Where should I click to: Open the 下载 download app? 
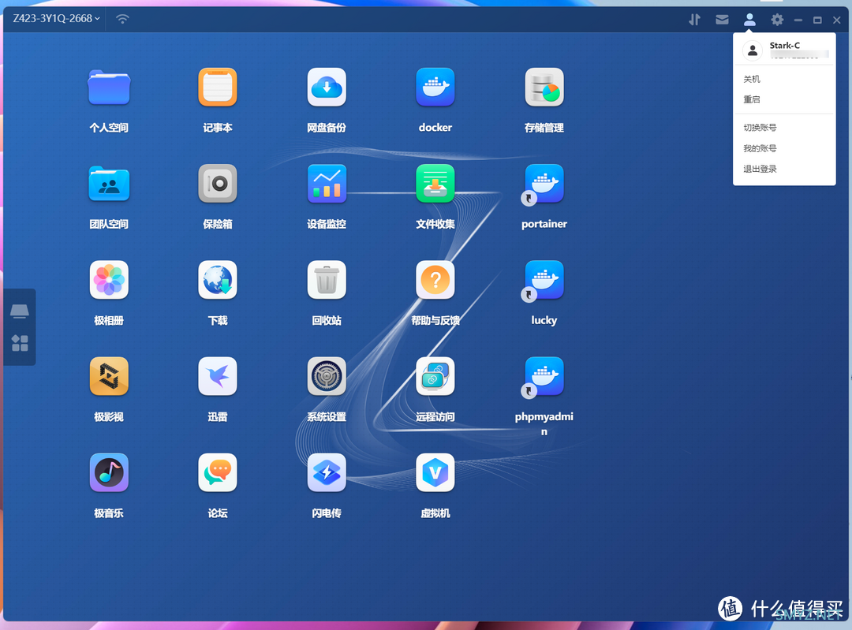point(218,280)
